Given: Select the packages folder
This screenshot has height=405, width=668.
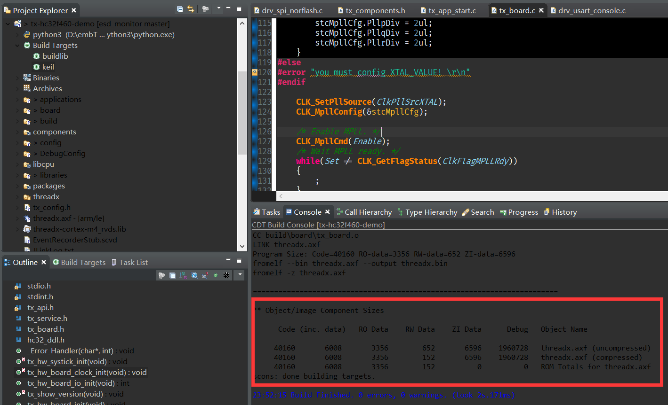Looking at the screenshot, I should (44, 186).
